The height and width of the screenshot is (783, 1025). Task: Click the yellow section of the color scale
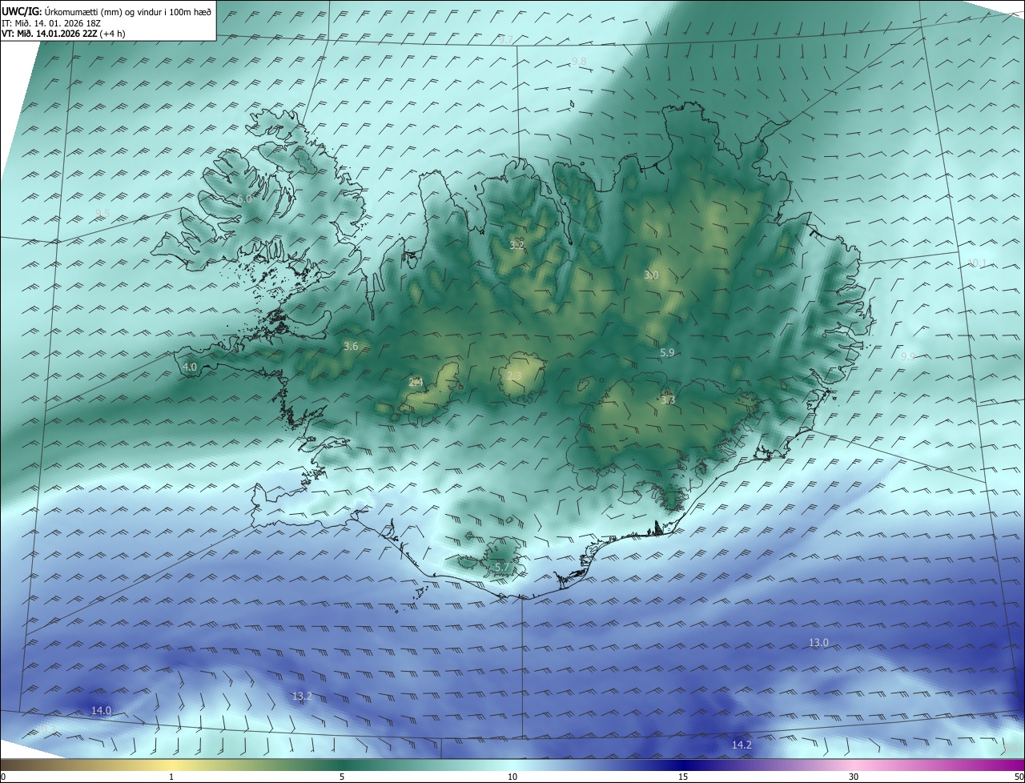point(171,765)
